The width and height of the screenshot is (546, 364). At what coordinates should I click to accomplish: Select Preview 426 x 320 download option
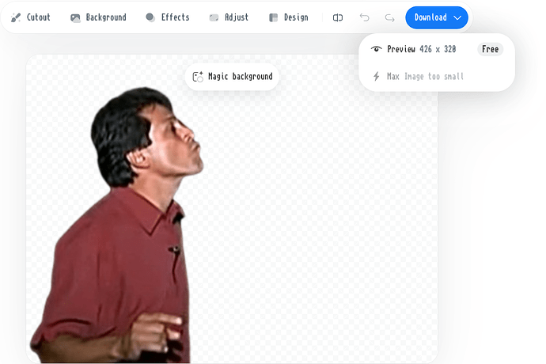pyautogui.click(x=421, y=49)
